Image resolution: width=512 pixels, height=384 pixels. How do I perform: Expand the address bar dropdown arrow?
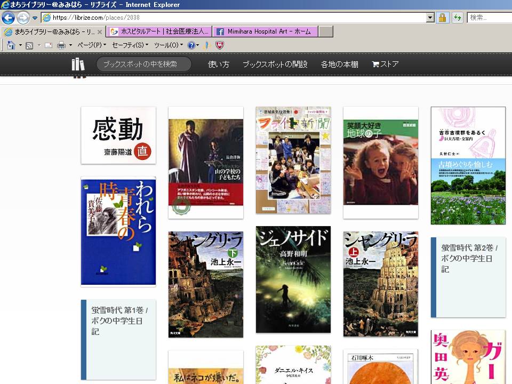[x=430, y=18]
